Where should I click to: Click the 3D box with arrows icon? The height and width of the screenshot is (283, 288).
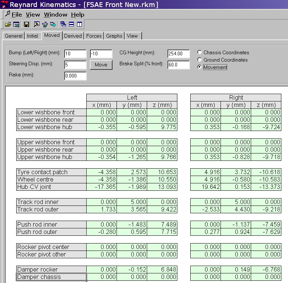tap(45, 24)
